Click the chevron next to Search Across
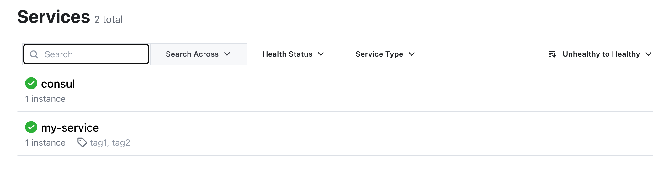This screenshot has width=653, height=181. [227, 54]
